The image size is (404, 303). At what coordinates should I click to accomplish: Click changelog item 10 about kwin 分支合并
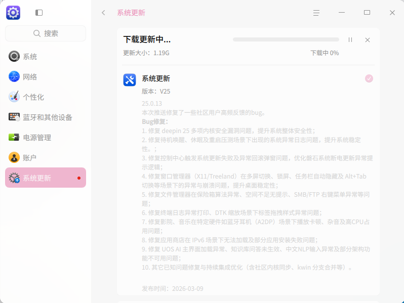click(247, 267)
